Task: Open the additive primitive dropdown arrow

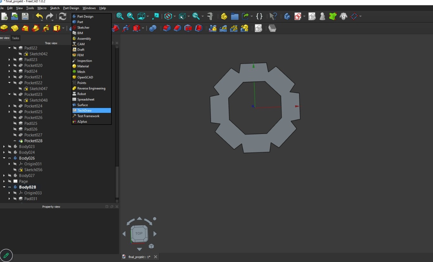Action: click(63, 28)
